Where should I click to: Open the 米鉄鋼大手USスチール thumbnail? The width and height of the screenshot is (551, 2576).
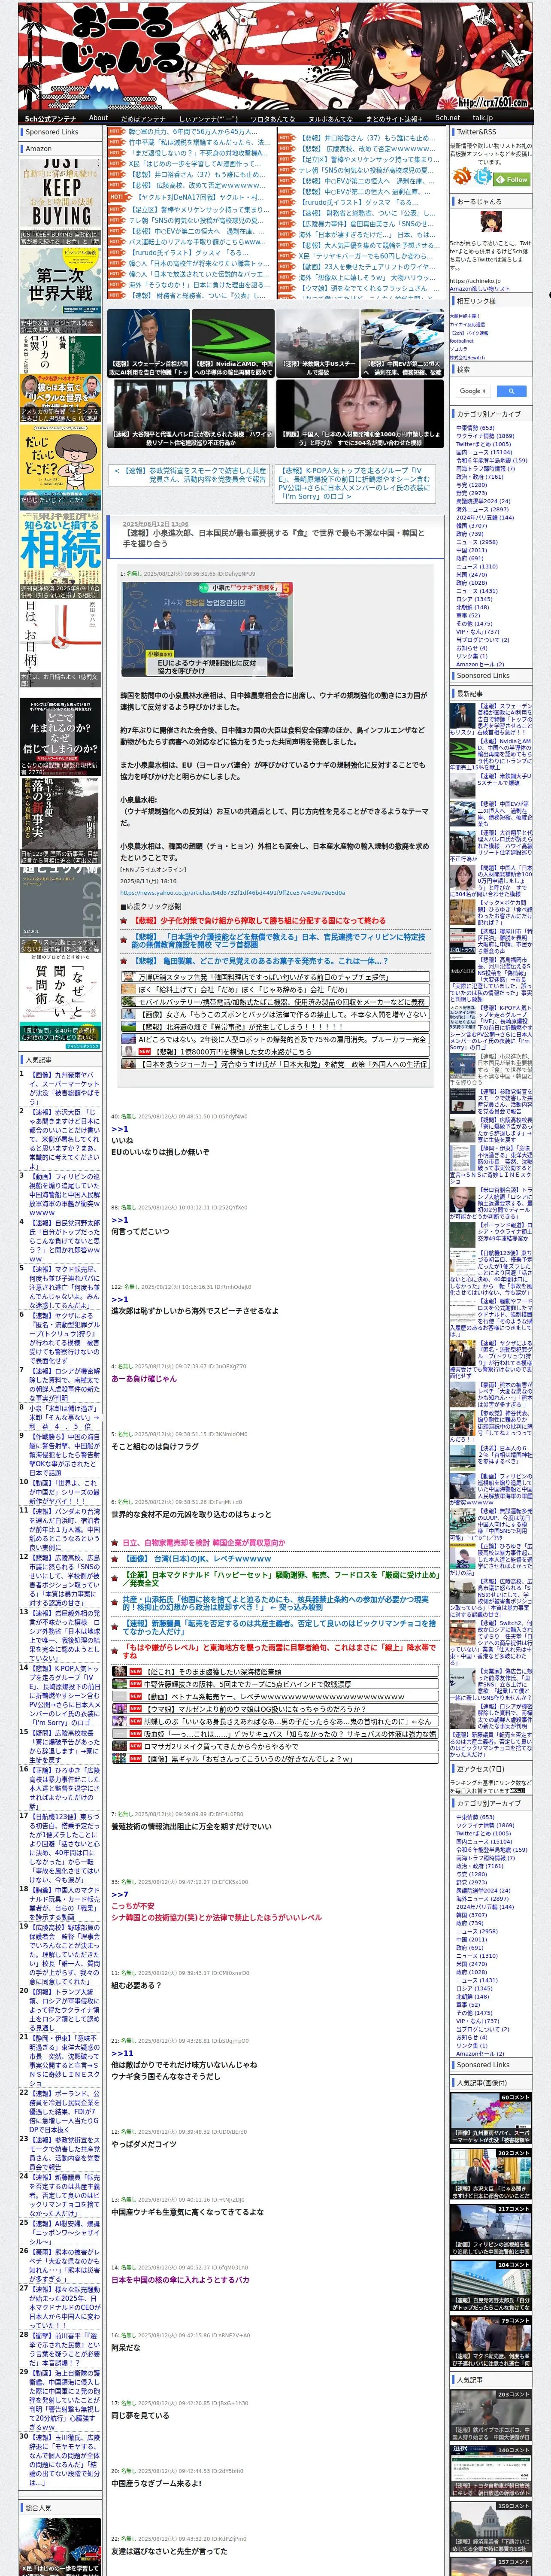317,343
